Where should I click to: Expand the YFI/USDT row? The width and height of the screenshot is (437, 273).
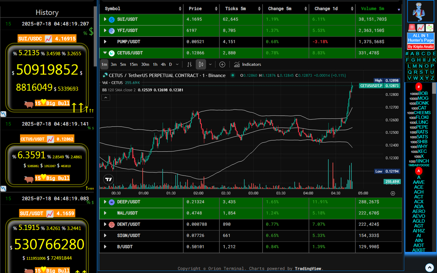[x=105, y=31]
